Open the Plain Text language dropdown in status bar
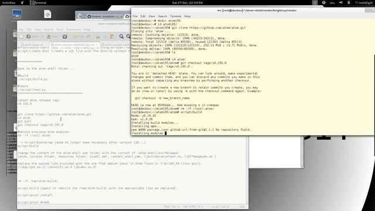Image resolution: width=375 pixels, height=211 pixels. pyautogui.click(x=172, y=206)
